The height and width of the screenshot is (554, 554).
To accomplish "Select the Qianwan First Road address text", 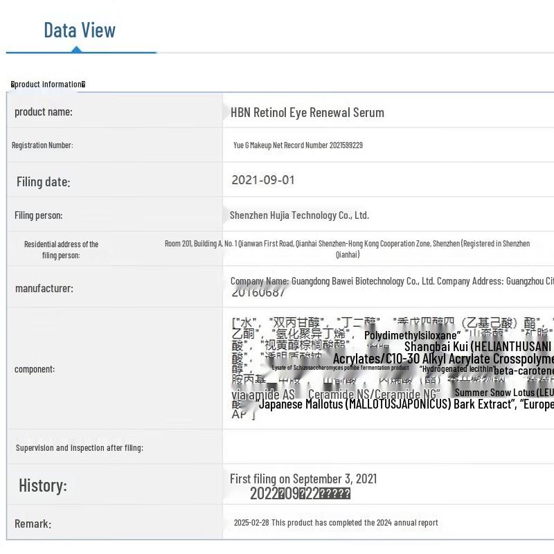I will tap(347, 249).
